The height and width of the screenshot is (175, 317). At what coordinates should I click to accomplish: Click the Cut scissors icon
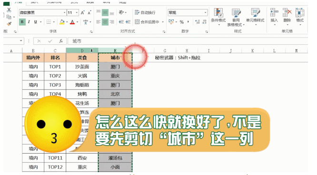(x=9, y=10)
